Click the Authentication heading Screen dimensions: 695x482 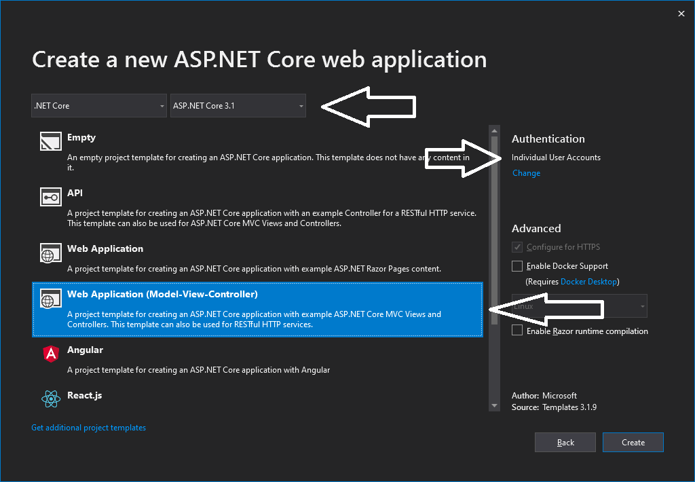[548, 138]
